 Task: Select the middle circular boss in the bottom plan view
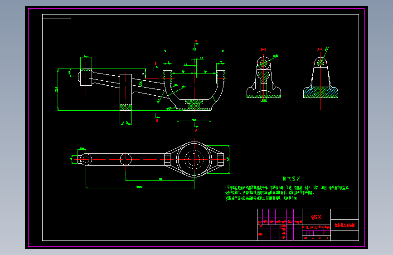tap(126, 159)
